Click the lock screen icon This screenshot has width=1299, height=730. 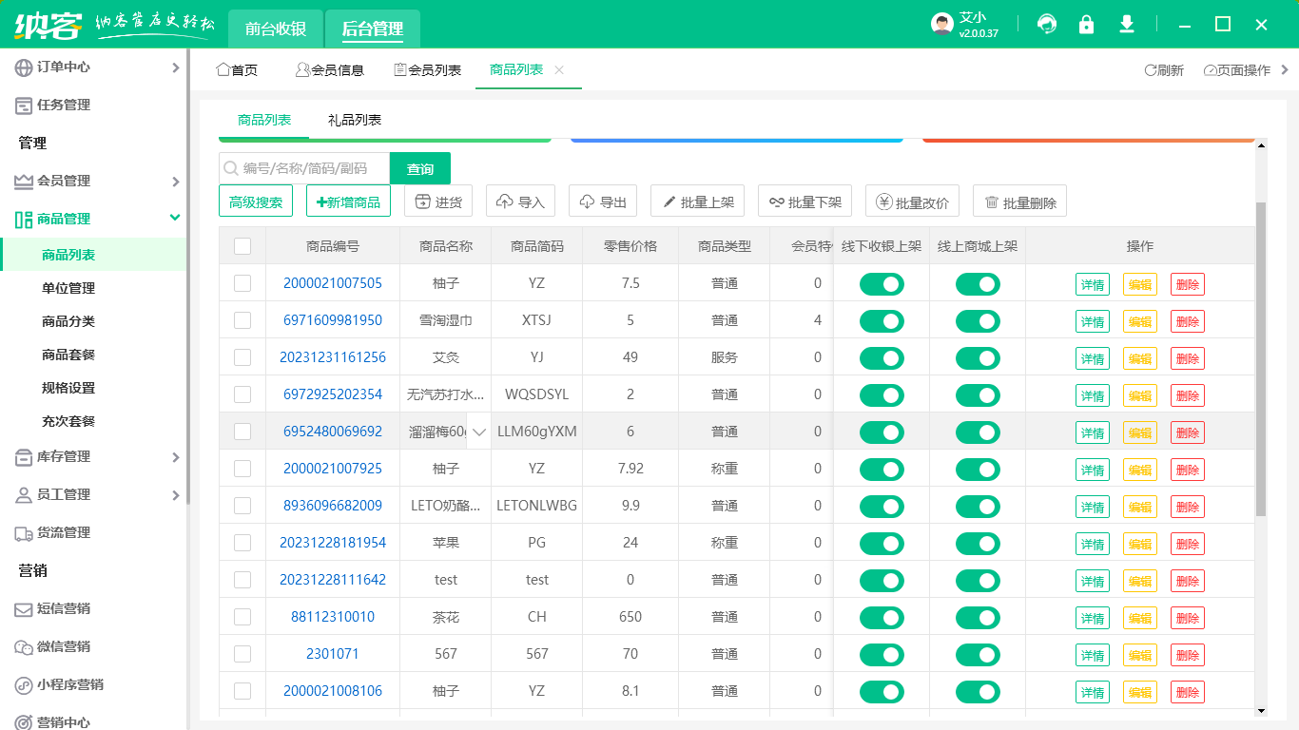pos(1086,24)
